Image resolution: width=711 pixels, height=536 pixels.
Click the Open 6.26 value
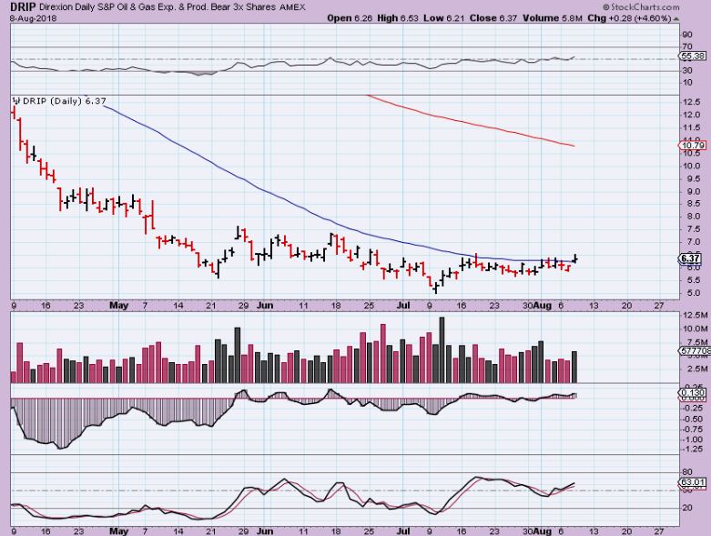[x=350, y=18]
